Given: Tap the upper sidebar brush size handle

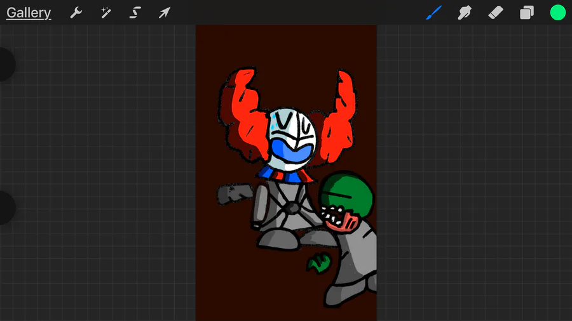Looking at the screenshot, I should [x=6, y=64].
